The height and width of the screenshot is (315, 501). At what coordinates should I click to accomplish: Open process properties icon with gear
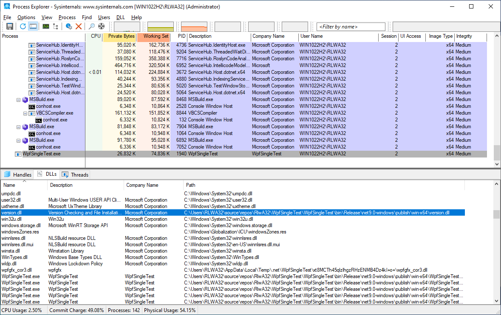(x=69, y=26)
